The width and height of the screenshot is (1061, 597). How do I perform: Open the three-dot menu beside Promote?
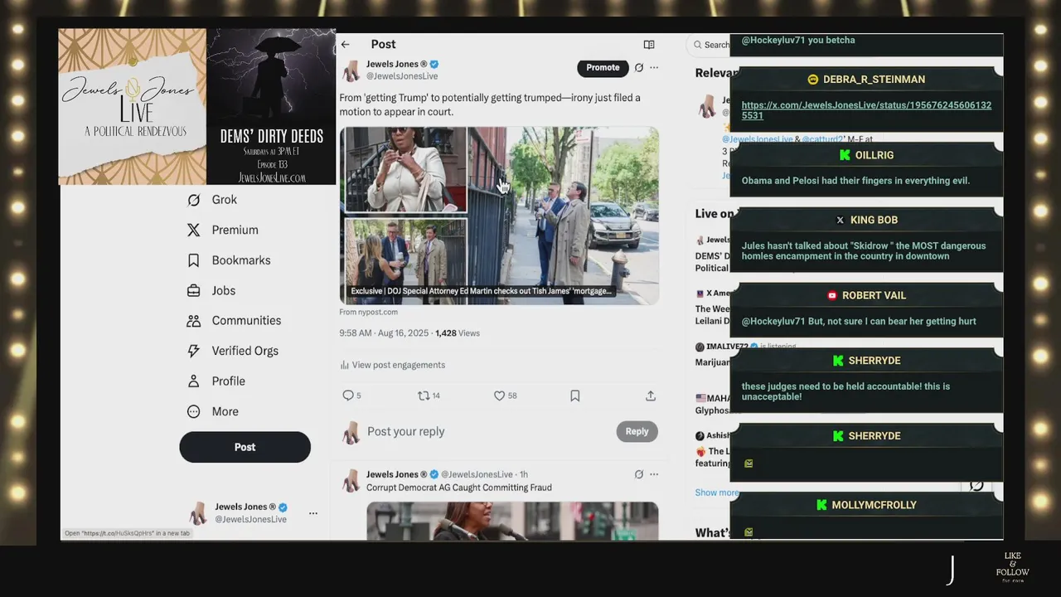coord(654,68)
